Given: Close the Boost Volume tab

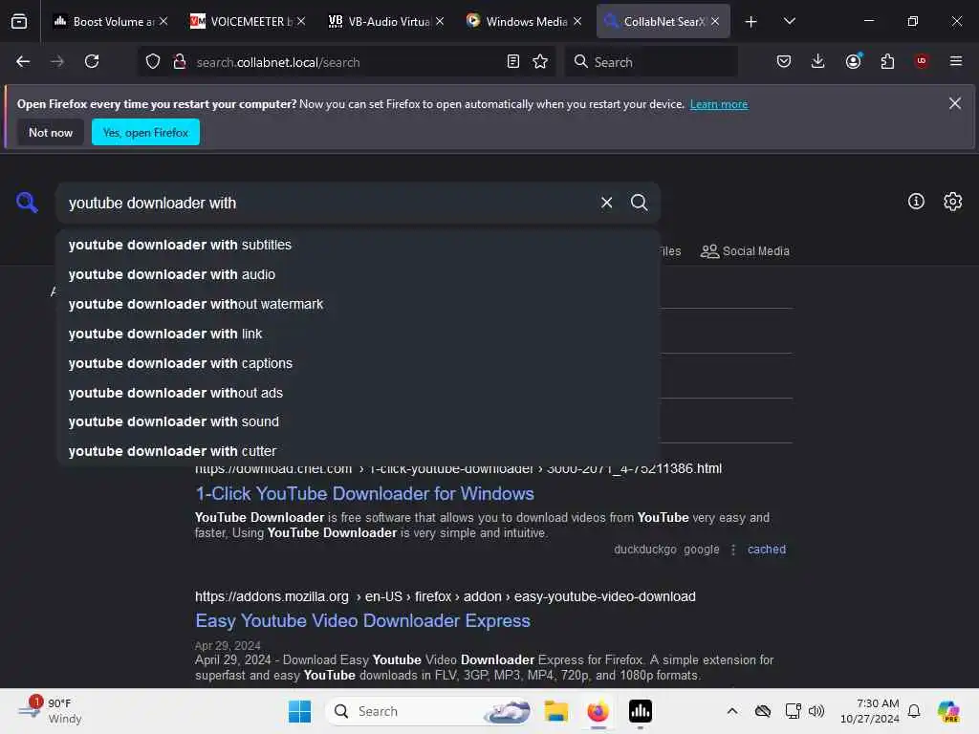Looking at the screenshot, I should click(x=163, y=21).
